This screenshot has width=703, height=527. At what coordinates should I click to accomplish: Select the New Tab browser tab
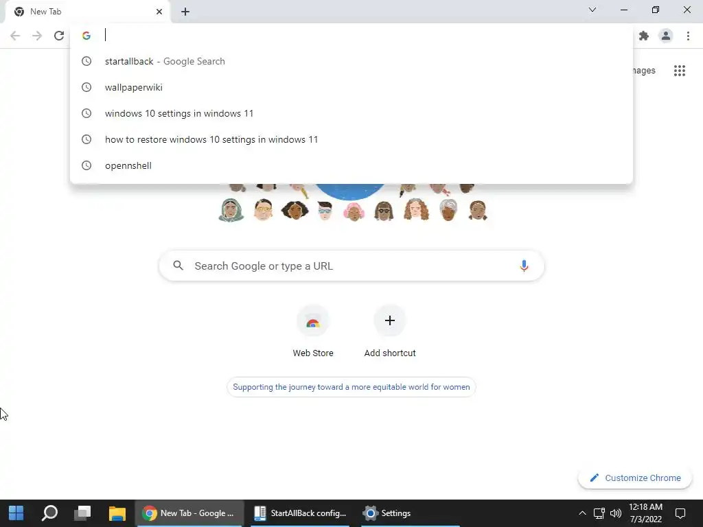pyautogui.click(x=87, y=12)
